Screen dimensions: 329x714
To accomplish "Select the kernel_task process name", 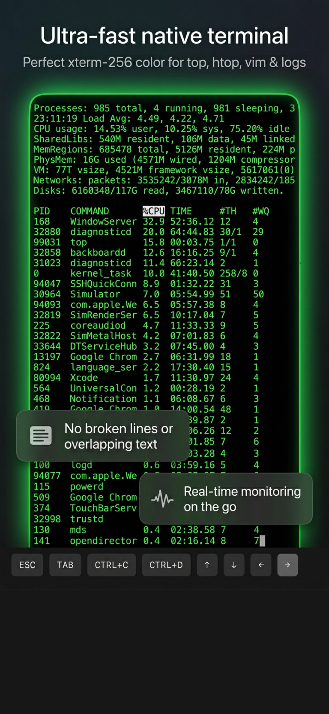I will 101,273.
